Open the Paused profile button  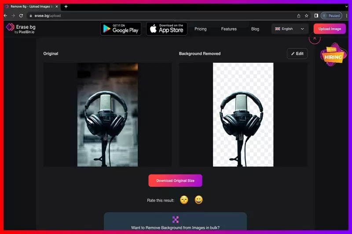[x=332, y=16]
